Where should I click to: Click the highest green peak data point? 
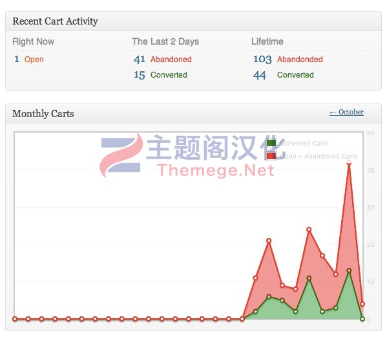point(349,270)
